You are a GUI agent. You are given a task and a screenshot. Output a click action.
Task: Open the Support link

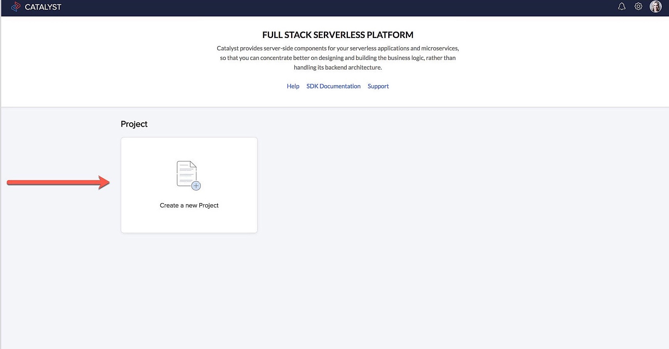[x=378, y=86]
